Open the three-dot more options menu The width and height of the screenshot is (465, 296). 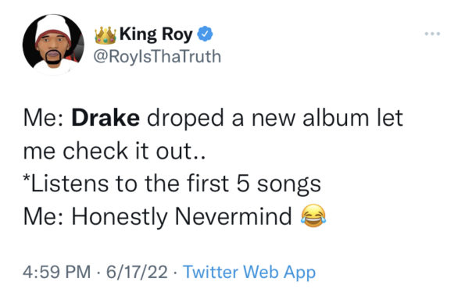point(432,34)
